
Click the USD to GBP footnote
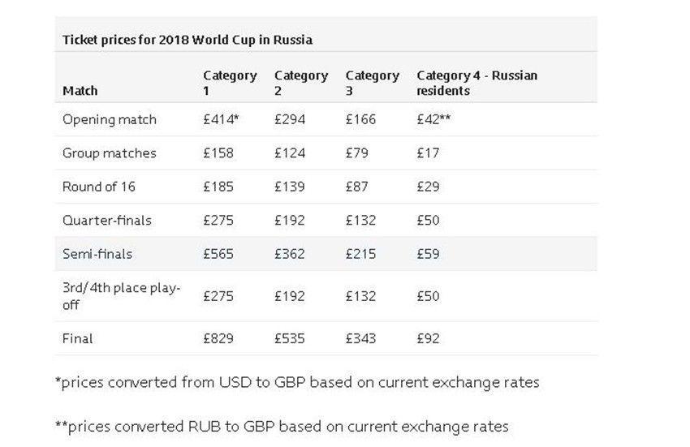pos(297,382)
